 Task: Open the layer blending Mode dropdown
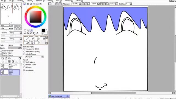[x=21, y=45]
